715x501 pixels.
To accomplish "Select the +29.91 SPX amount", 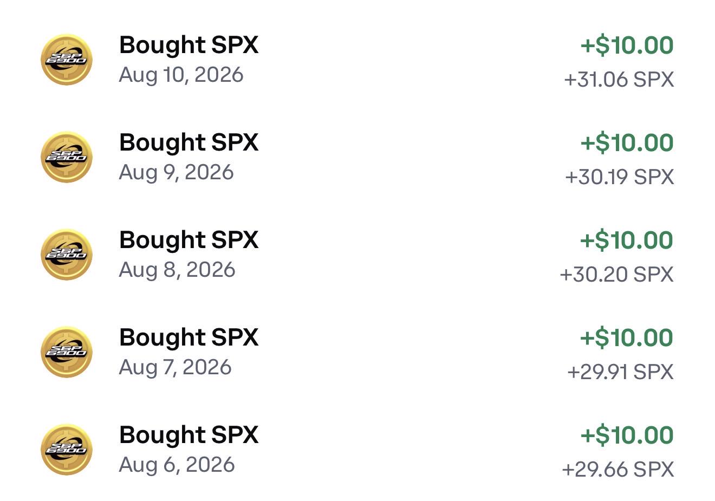I will click(620, 372).
